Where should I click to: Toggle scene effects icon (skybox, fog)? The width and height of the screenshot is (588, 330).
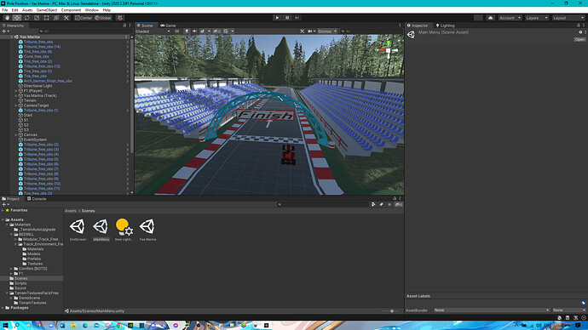[x=203, y=31]
